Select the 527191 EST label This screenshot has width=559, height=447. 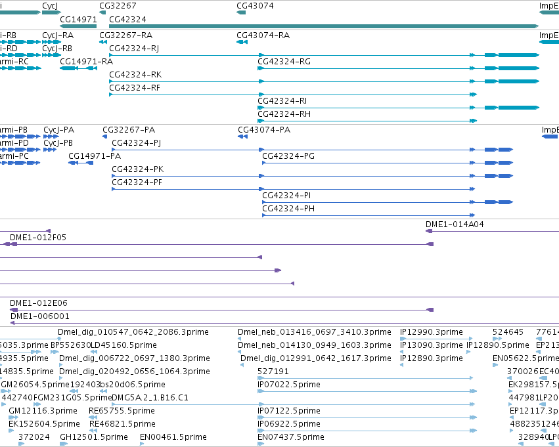273,372
